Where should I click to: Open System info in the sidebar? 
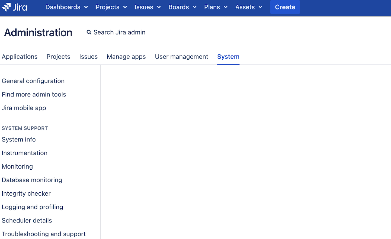coord(19,140)
